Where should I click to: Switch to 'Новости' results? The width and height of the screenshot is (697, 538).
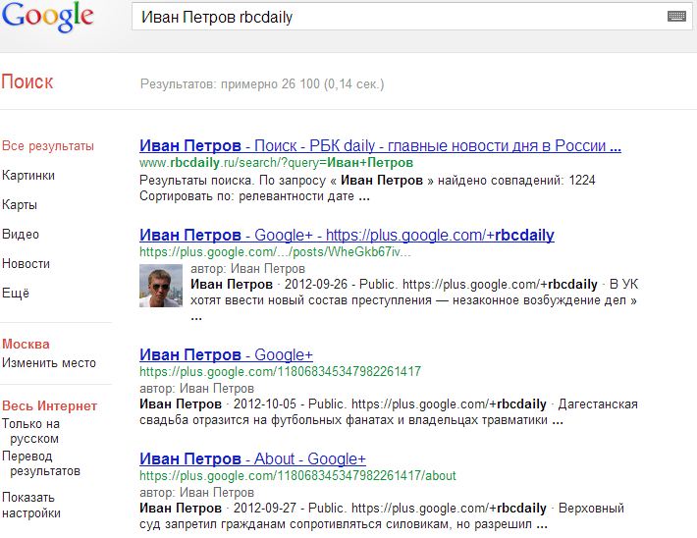pyautogui.click(x=26, y=264)
